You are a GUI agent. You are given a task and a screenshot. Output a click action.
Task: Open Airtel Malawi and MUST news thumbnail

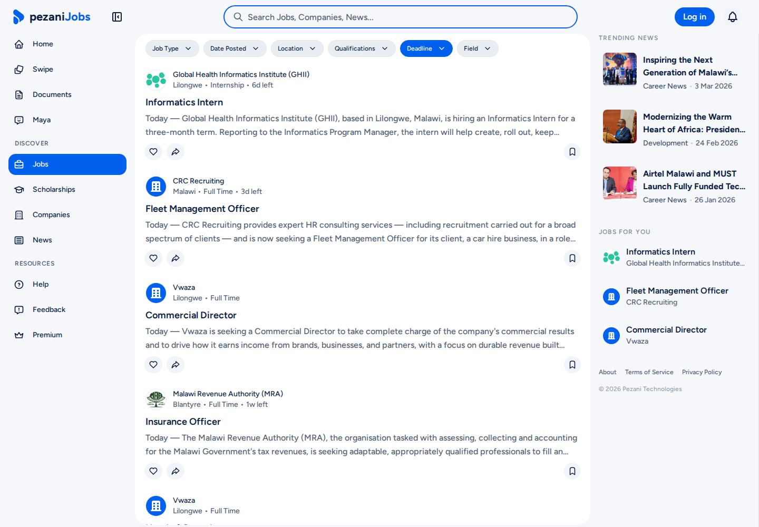(620, 183)
